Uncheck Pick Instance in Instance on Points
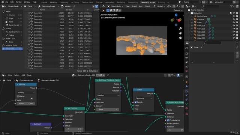This screenshot has height=135, width=240. click(168, 120)
